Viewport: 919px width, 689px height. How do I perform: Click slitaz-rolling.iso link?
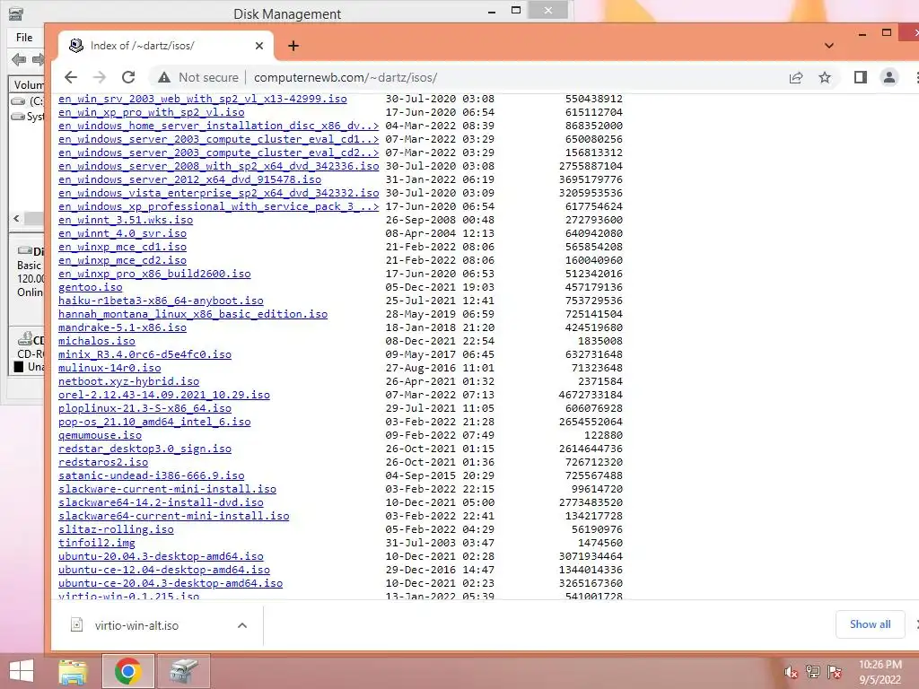[x=116, y=529]
